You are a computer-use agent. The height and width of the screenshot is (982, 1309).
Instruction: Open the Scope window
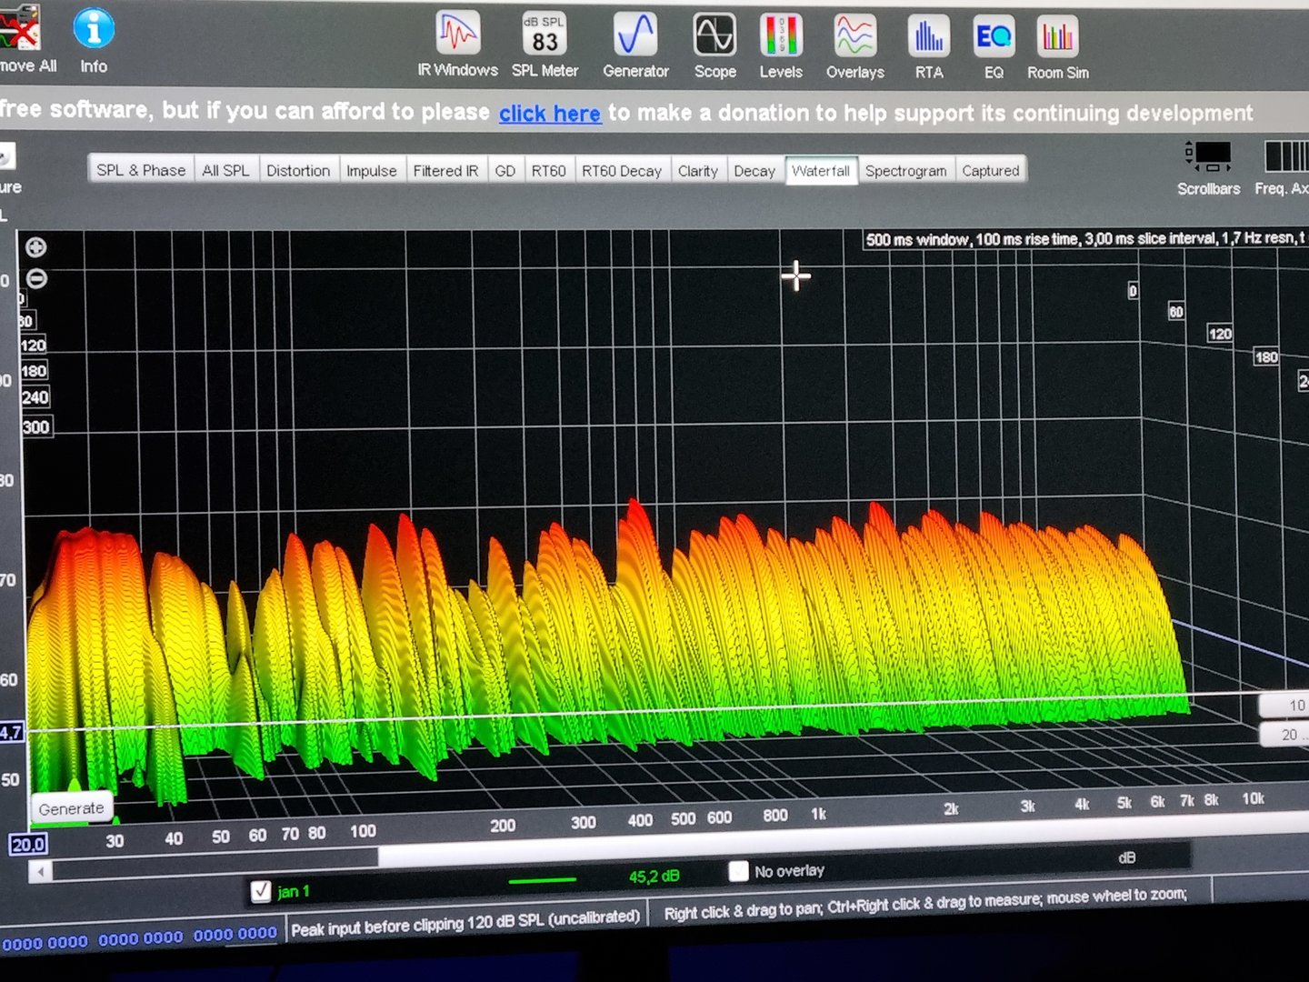pos(714,36)
